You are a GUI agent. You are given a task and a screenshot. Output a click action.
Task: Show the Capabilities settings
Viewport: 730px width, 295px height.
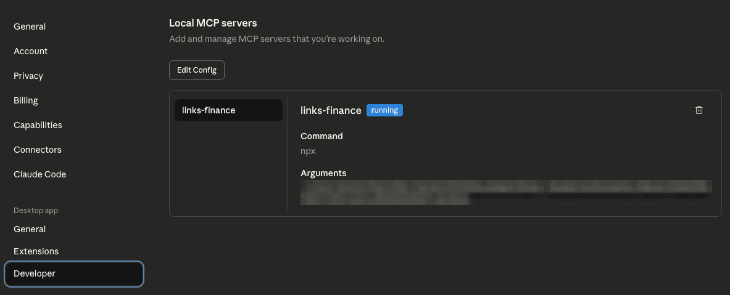pyautogui.click(x=38, y=125)
